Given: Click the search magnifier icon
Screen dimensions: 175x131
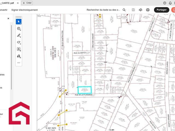Looking at the screenshot, I should [x=124, y=10].
